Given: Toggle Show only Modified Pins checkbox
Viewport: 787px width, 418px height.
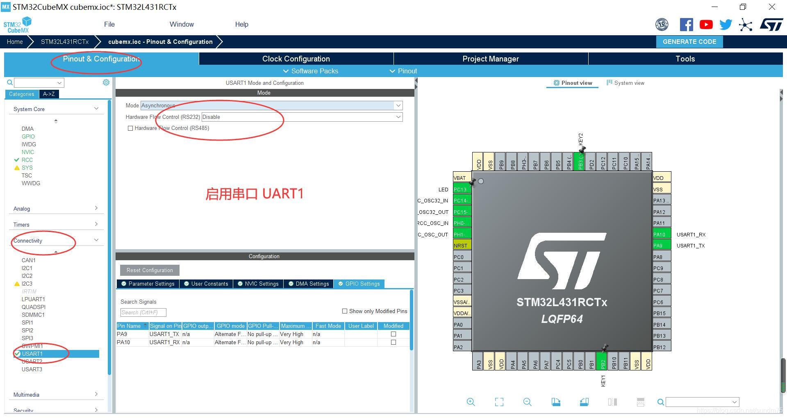Looking at the screenshot, I should click(345, 311).
